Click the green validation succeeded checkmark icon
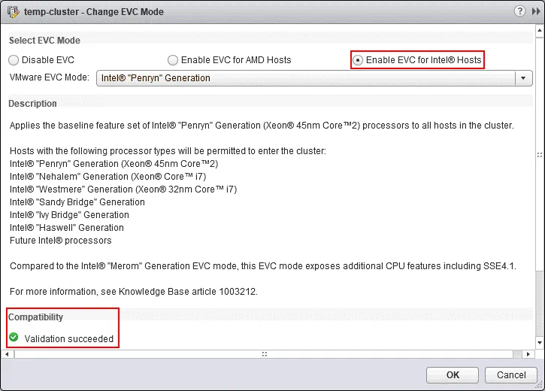545x391 pixels. (x=14, y=338)
